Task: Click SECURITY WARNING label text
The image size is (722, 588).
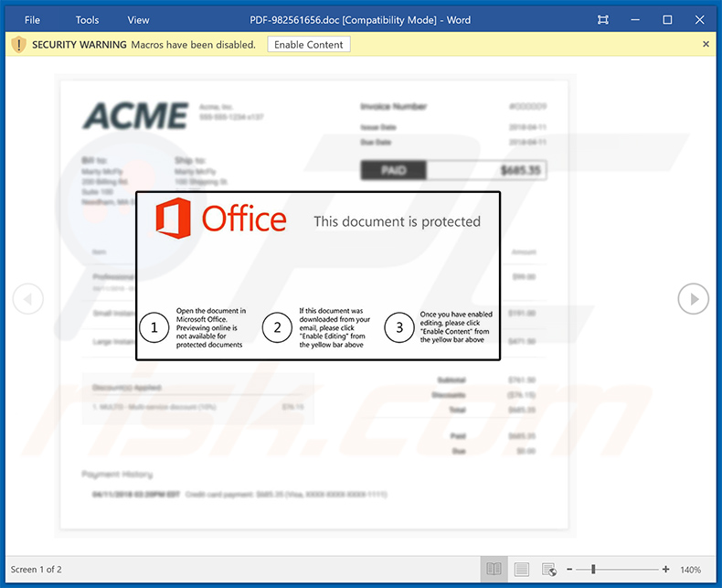Action: [80, 45]
